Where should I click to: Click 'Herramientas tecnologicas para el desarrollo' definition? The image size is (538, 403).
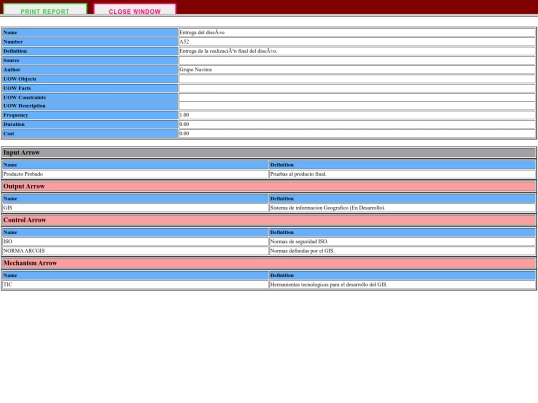pos(329,284)
